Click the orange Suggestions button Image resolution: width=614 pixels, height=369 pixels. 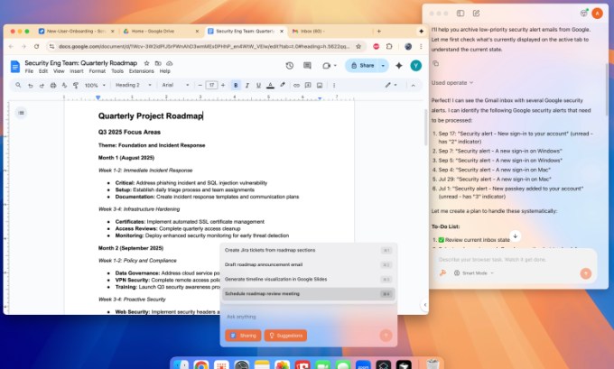pyautogui.click(x=285, y=336)
